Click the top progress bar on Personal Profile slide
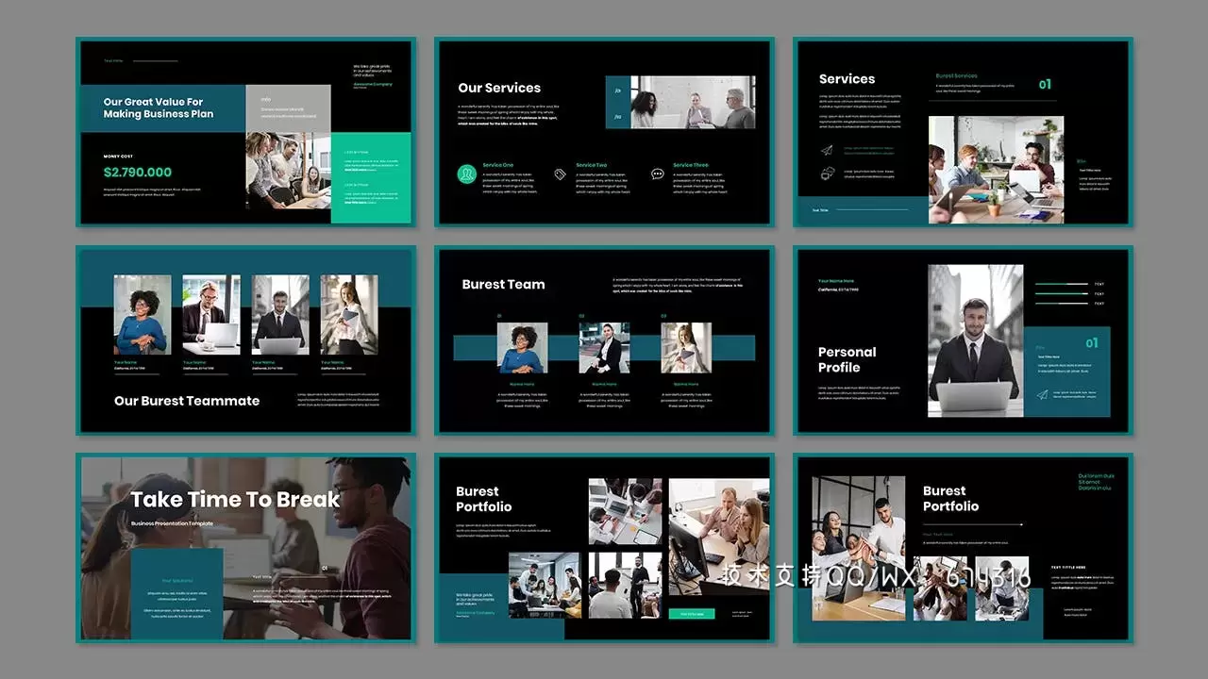The height and width of the screenshot is (679, 1208). tap(1062, 284)
